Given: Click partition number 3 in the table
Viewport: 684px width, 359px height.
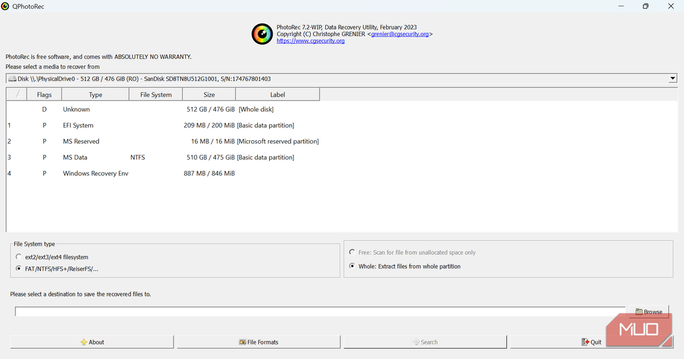Looking at the screenshot, I should (x=9, y=157).
